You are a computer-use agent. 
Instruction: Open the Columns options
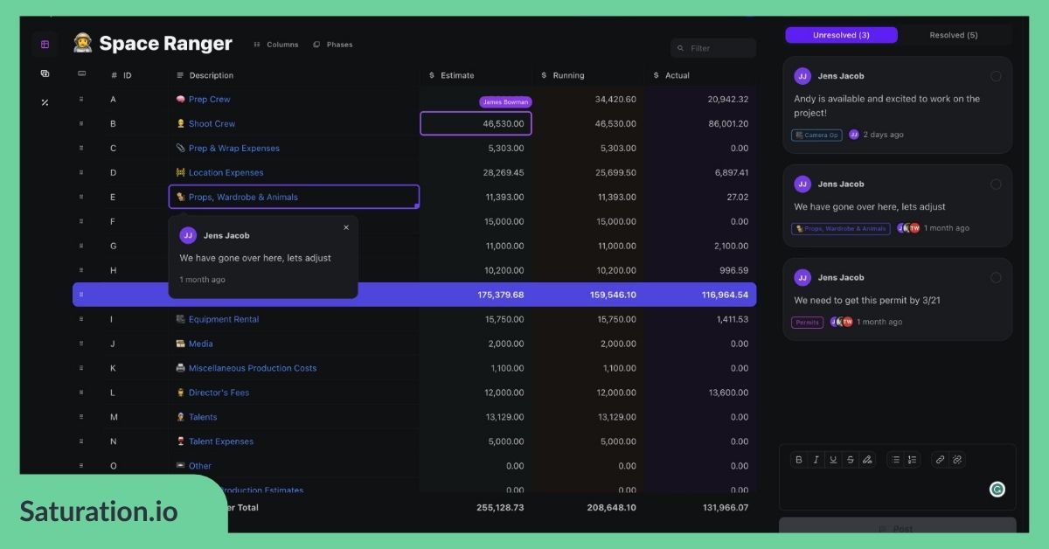coord(275,45)
